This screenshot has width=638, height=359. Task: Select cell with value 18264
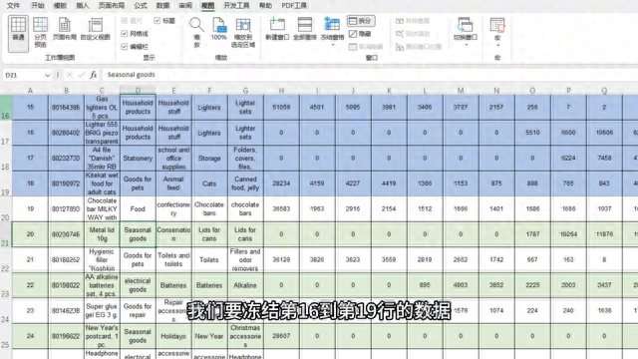(x=568, y=234)
